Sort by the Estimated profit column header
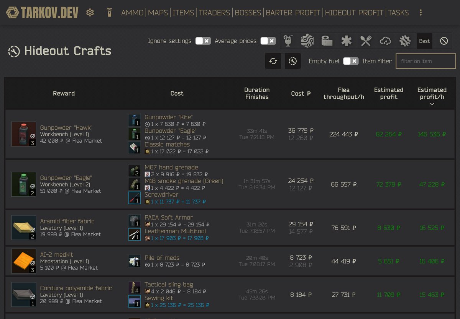Viewport: 460px width, 319px height. click(x=389, y=93)
